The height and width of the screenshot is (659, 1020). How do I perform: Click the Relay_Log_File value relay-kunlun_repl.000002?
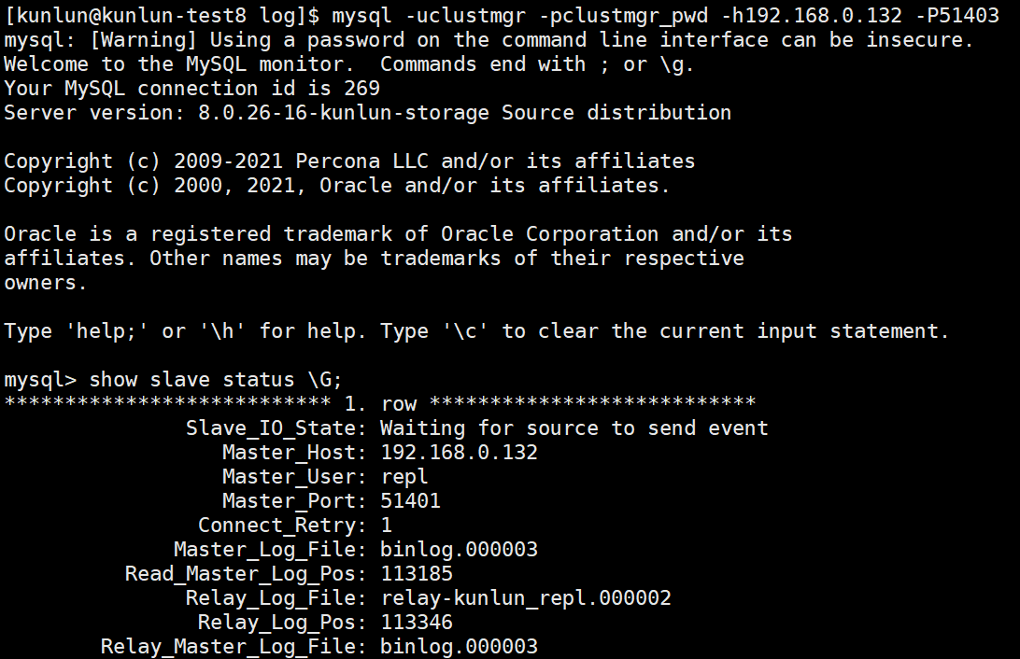tap(526, 598)
